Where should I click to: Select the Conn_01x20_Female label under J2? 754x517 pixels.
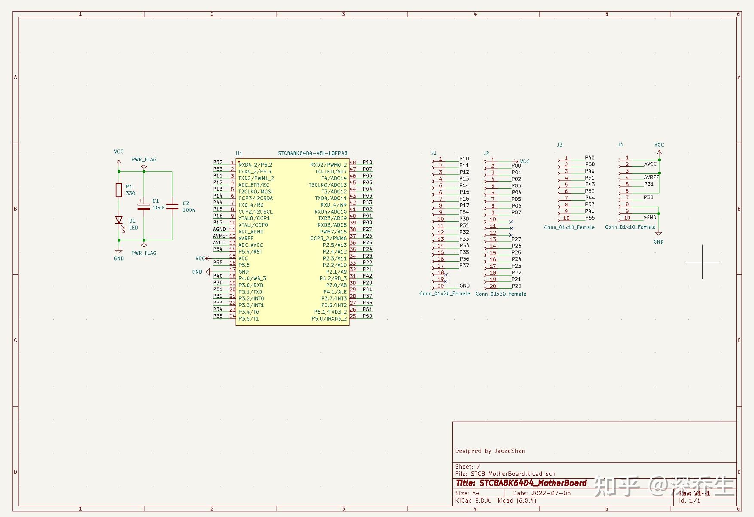coord(501,294)
